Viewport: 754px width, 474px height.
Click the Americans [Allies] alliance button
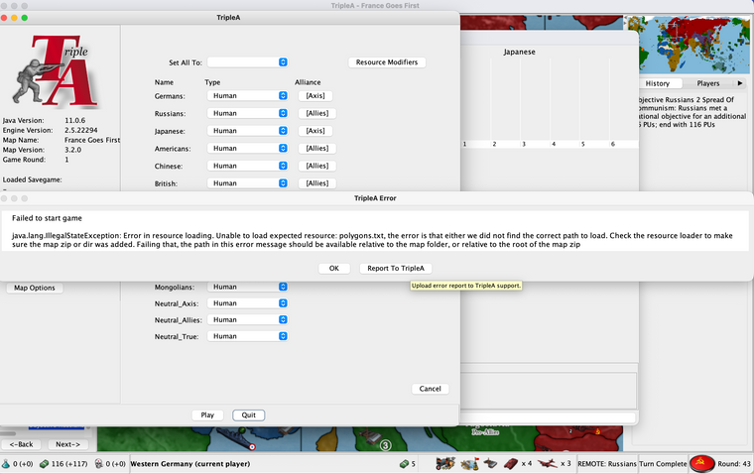coord(317,148)
